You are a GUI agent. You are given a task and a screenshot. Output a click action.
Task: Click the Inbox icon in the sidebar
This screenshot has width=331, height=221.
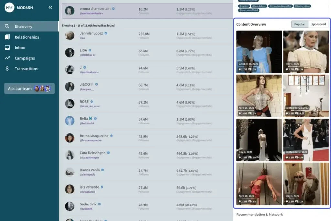tap(7, 48)
